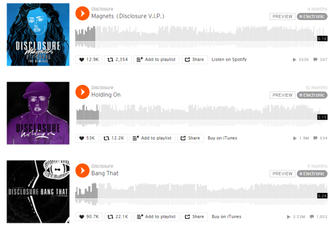Screen dimensions: 335x233
Task: Play the Bang That track
Action: pyautogui.click(x=82, y=171)
